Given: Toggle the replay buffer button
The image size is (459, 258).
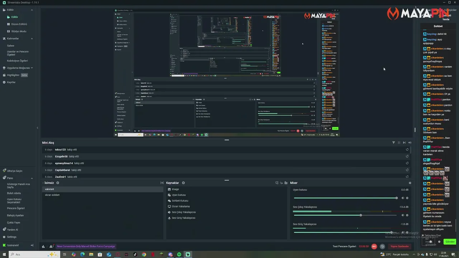Looking at the screenshot, I should (382, 246).
